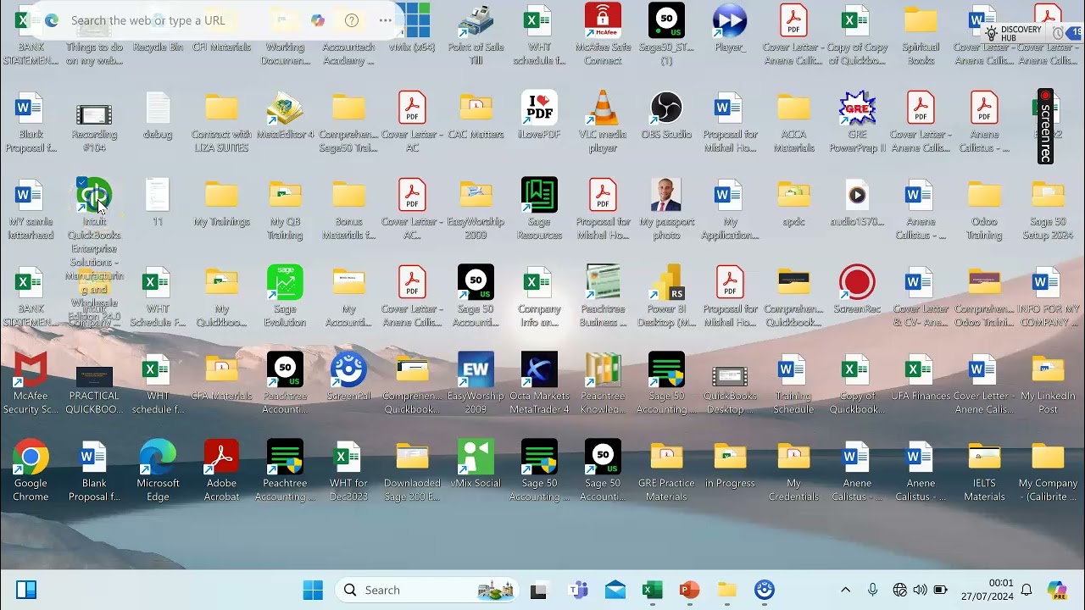Select the vMix Social icon

click(476, 465)
